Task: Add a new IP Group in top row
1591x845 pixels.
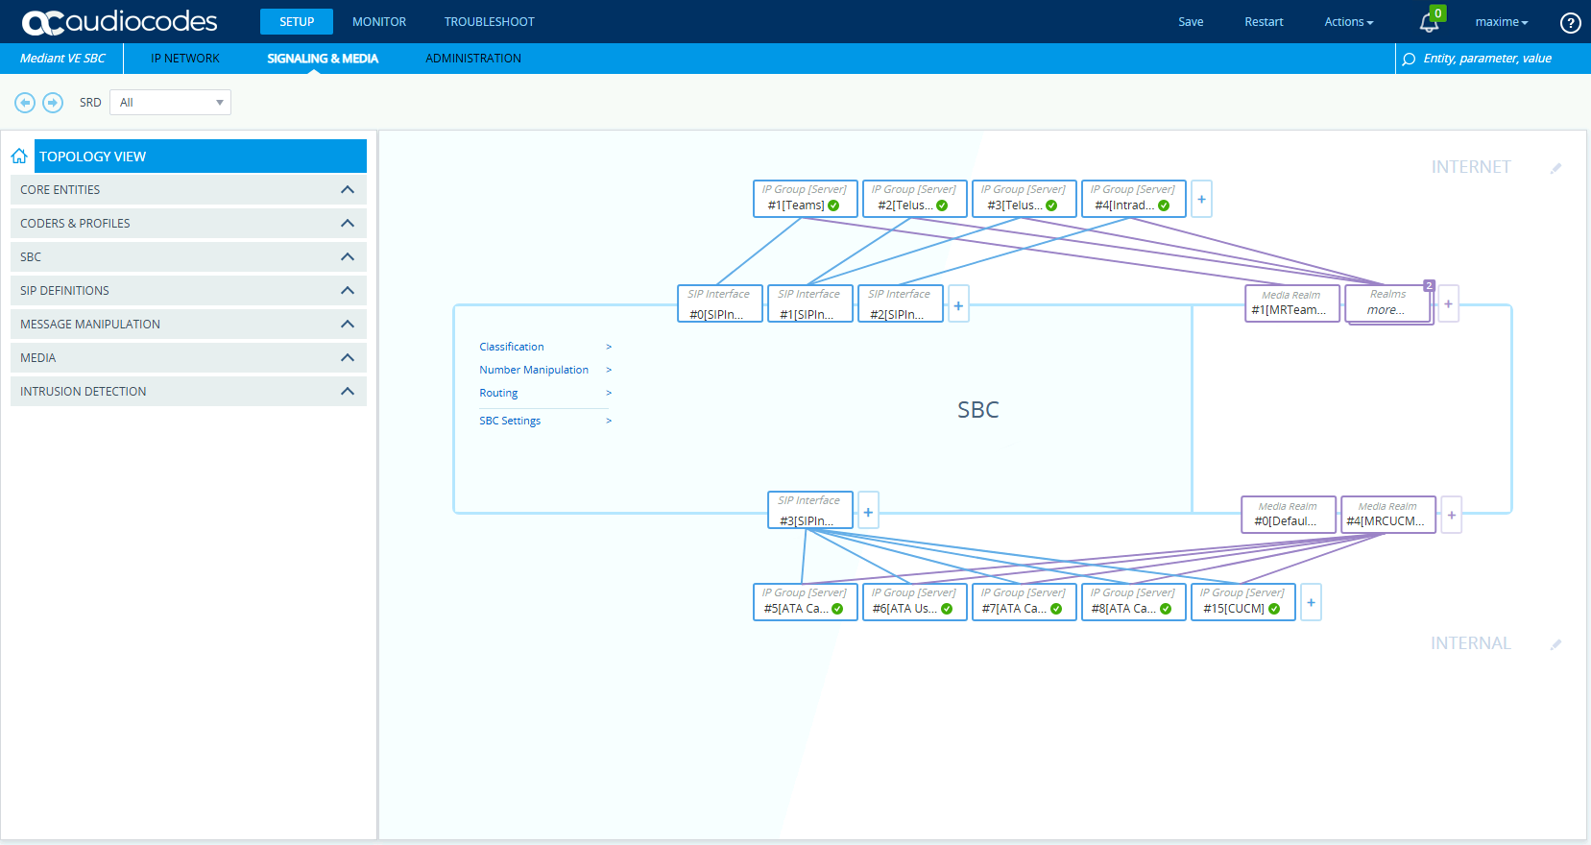Action: (x=1201, y=199)
